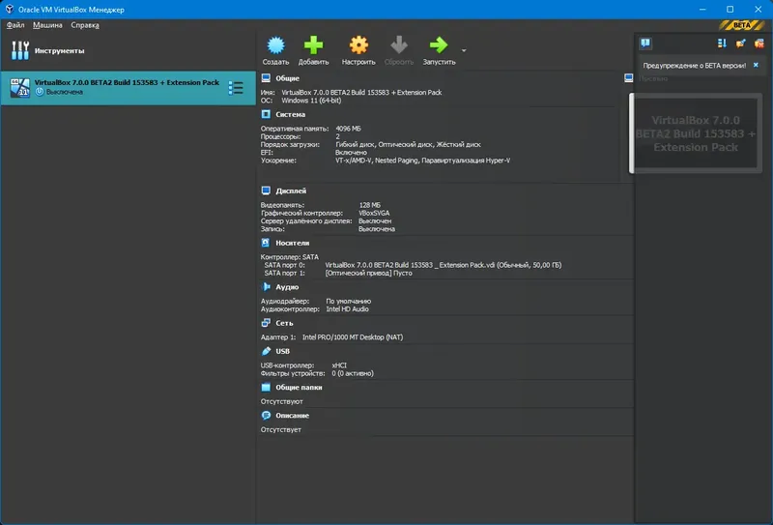Open VM settings via Настроить gear icon
773x525 pixels.
(x=358, y=44)
